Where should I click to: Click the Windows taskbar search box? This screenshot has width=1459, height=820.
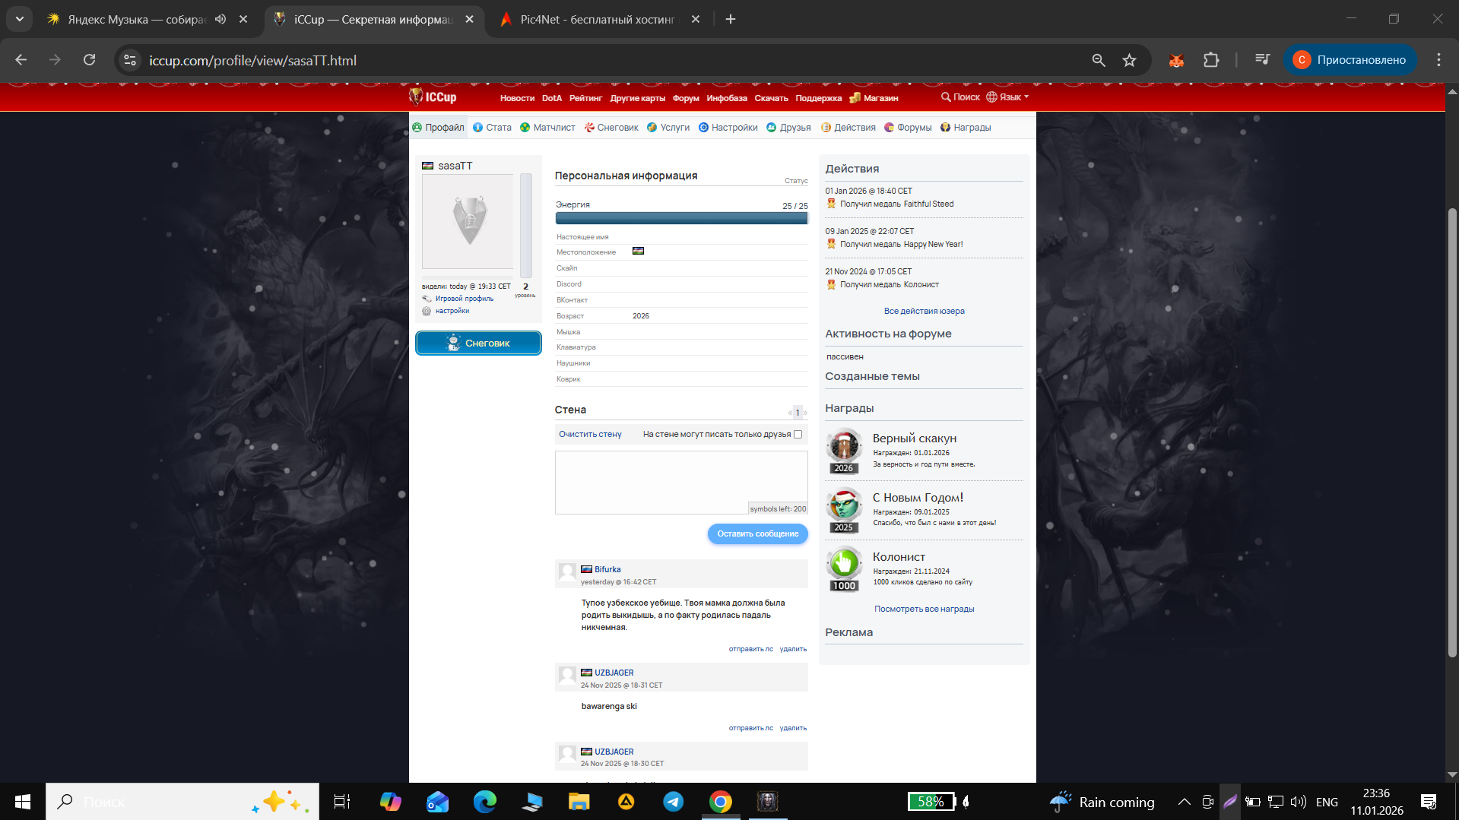(x=182, y=802)
